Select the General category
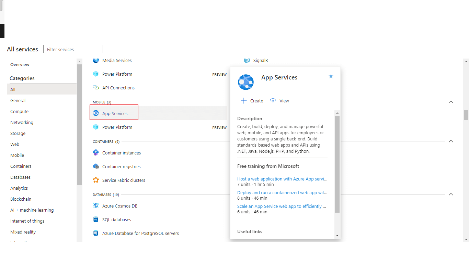 click(18, 100)
